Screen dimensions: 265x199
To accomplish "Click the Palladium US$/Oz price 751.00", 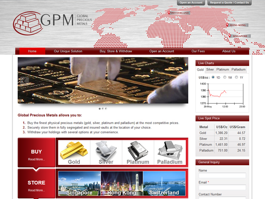I will [x=223, y=151].
